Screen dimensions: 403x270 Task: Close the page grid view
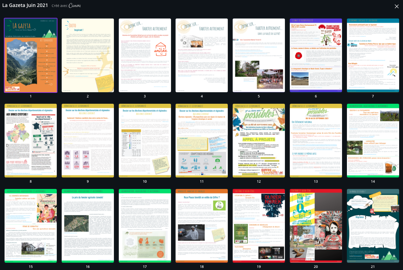coord(397,6)
